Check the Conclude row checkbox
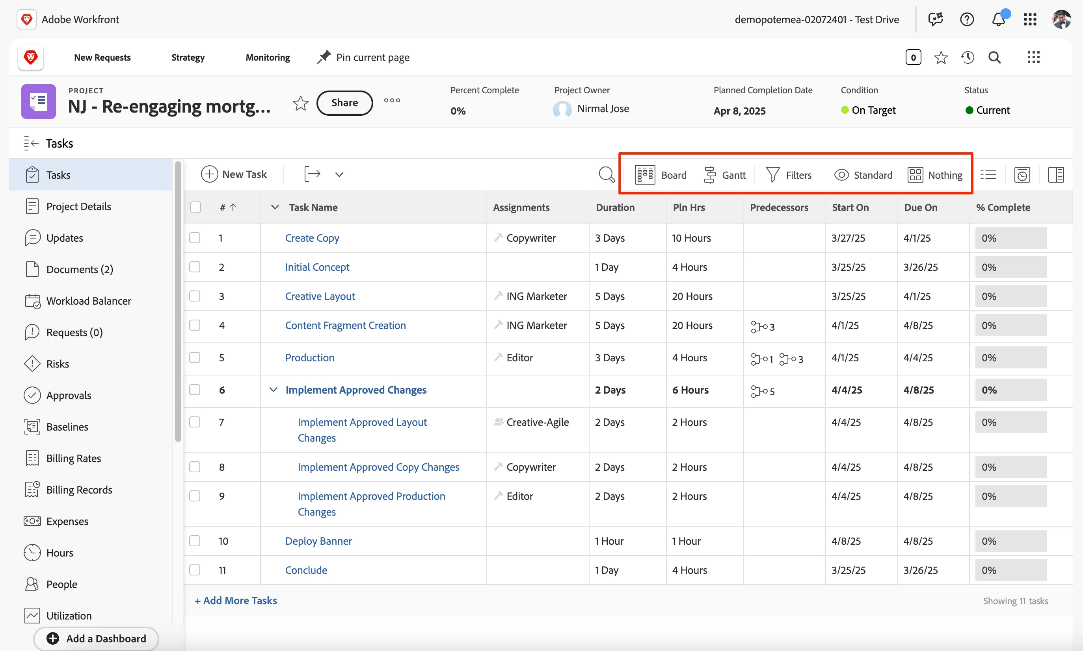The image size is (1083, 651). coord(195,570)
